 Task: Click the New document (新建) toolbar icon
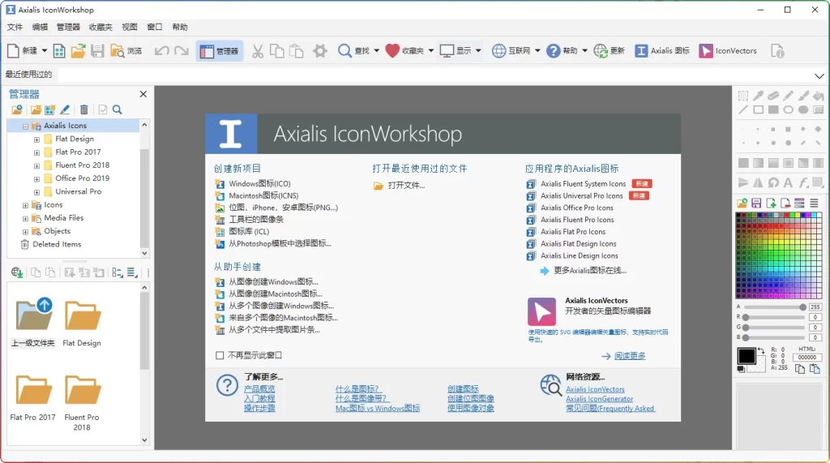14,51
